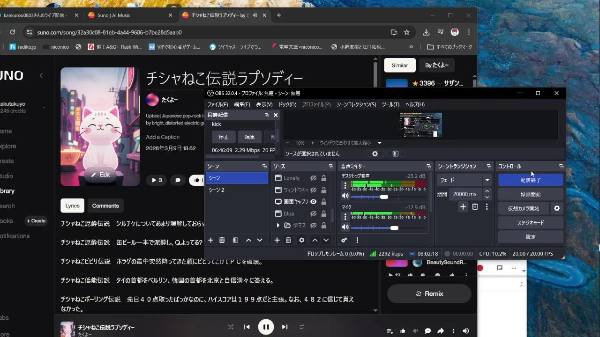Open 編集(E) menu in OBS
Image resolution: width=600 pixels, height=337 pixels.
click(242, 104)
